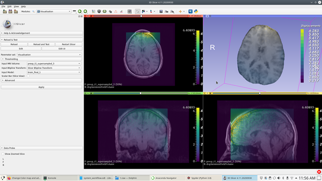Click the 3D view pin icon
Screen dimensions: 322x181
(x=204, y=16)
